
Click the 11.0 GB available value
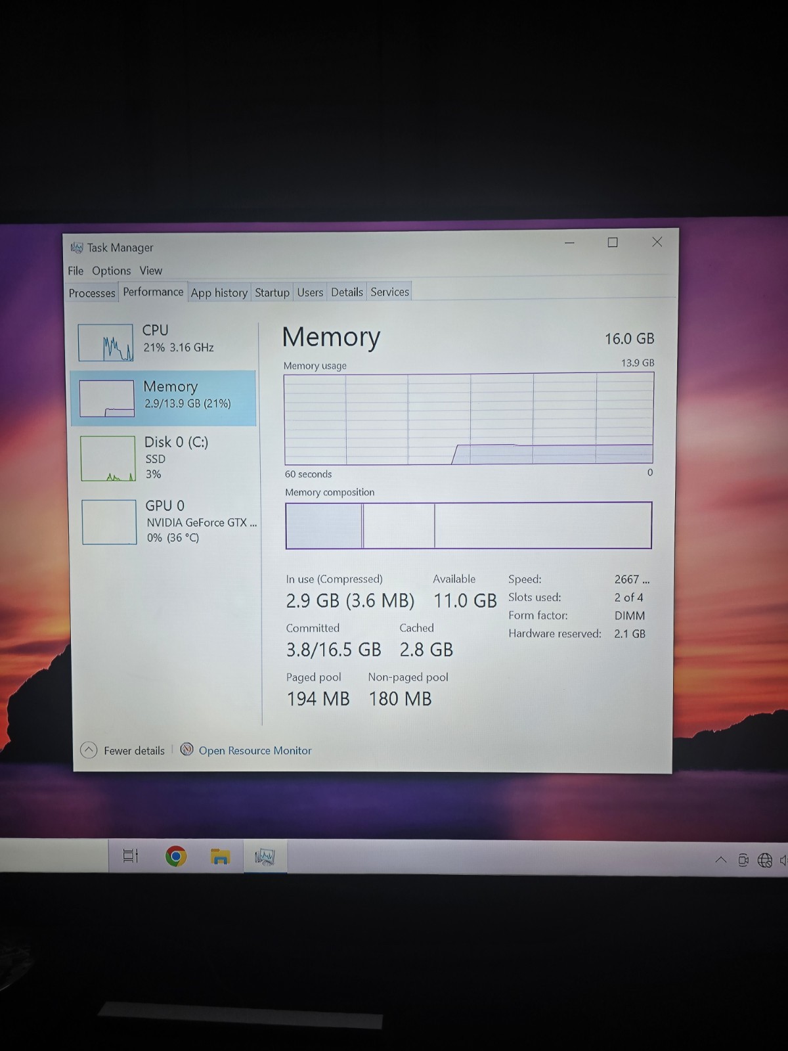pyautogui.click(x=465, y=600)
